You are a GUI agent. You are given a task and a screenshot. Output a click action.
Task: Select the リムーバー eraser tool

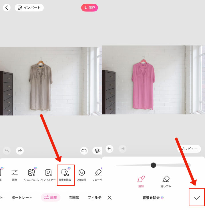click(x=97, y=175)
